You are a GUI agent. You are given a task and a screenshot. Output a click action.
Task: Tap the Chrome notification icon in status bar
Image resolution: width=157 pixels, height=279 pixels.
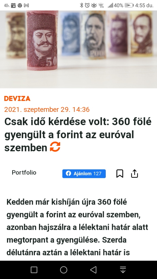click(x=20, y=6)
